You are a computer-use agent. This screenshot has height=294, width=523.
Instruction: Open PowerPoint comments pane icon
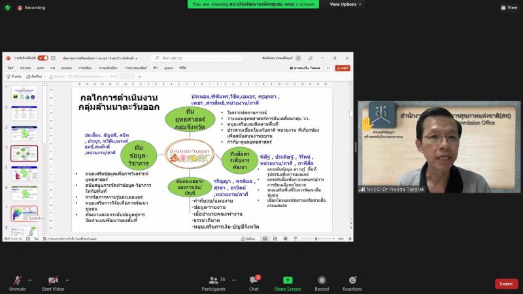point(329,68)
